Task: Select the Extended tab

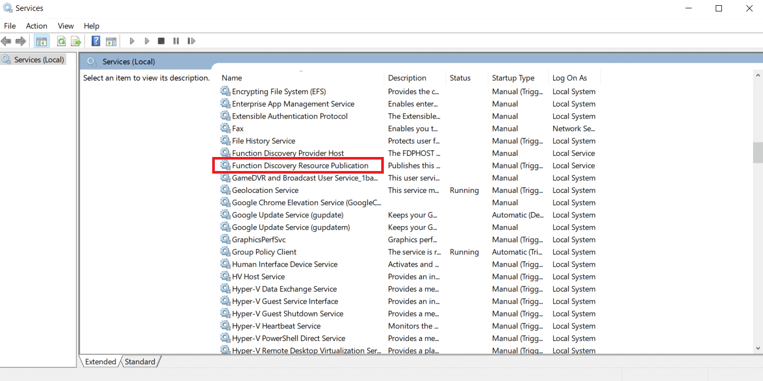Action: pos(100,361)
